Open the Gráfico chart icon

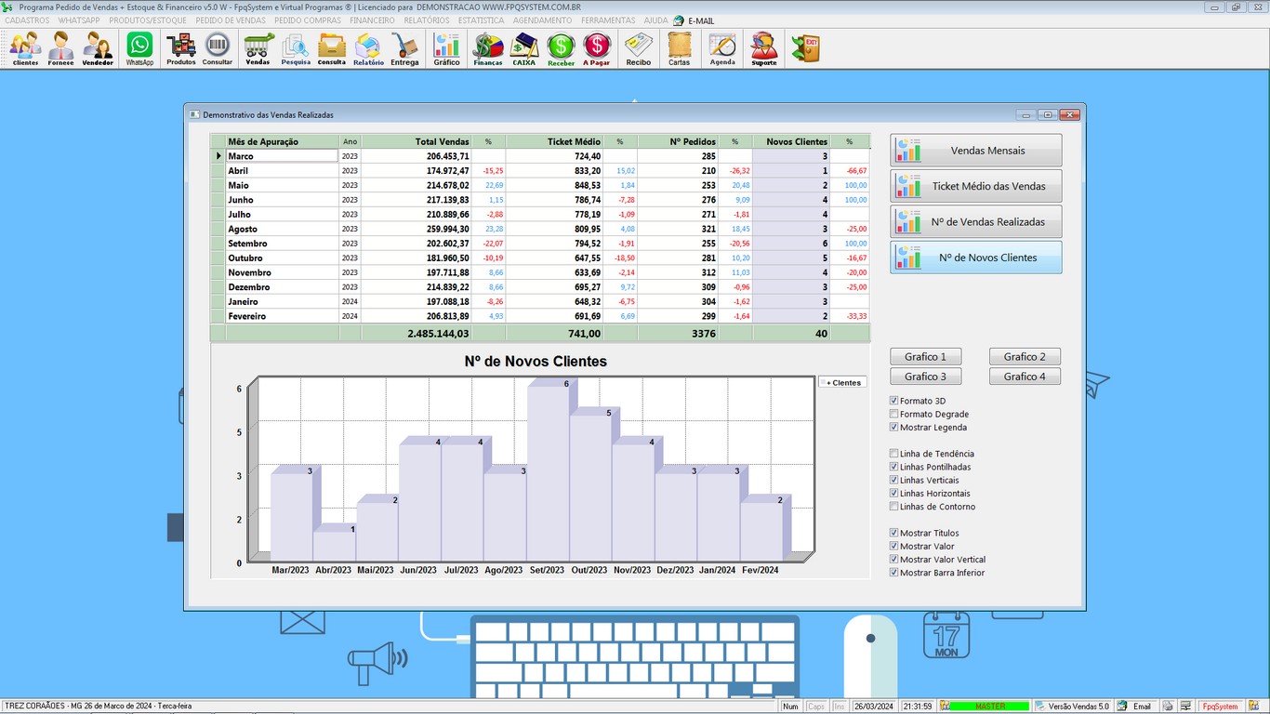point(447,49)
